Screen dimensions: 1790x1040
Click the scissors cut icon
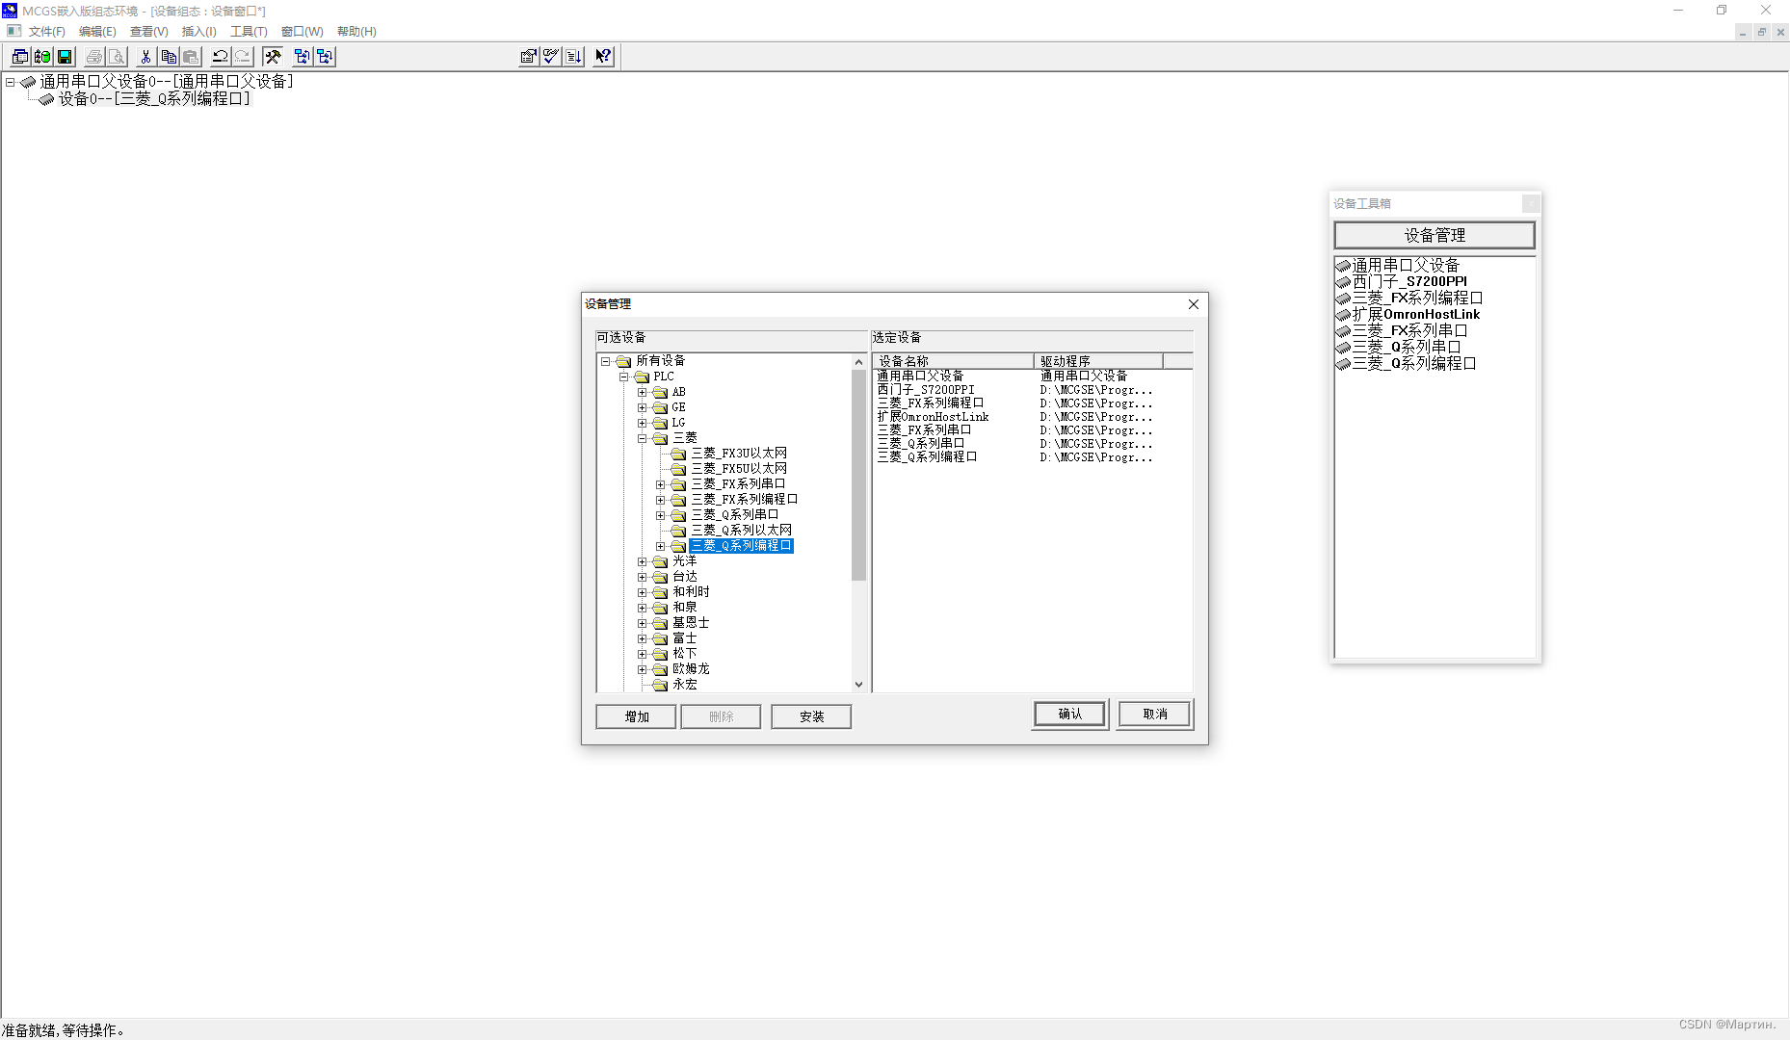pyautogui.click(x=145, y=57)
